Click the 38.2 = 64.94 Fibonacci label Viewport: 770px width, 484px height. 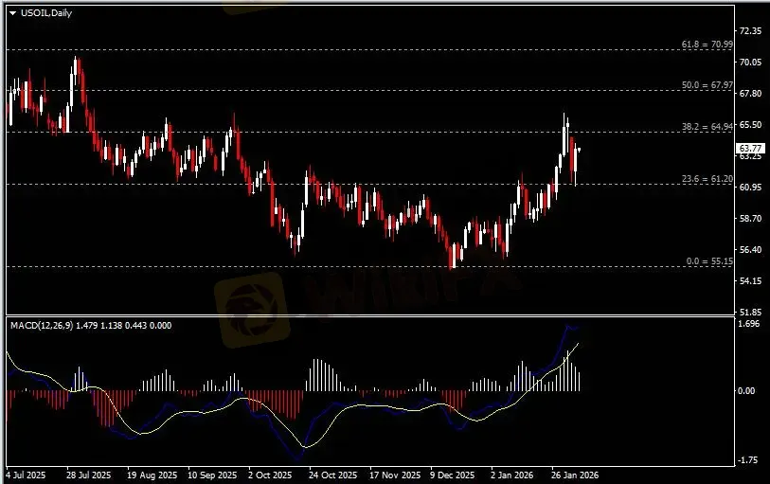point(707,126)
